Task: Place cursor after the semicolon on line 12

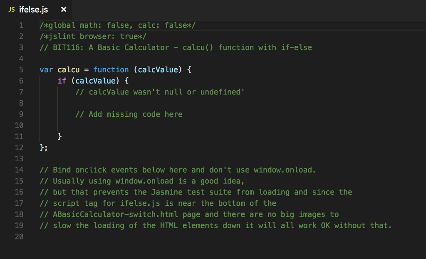Action: tap(48, 147)
